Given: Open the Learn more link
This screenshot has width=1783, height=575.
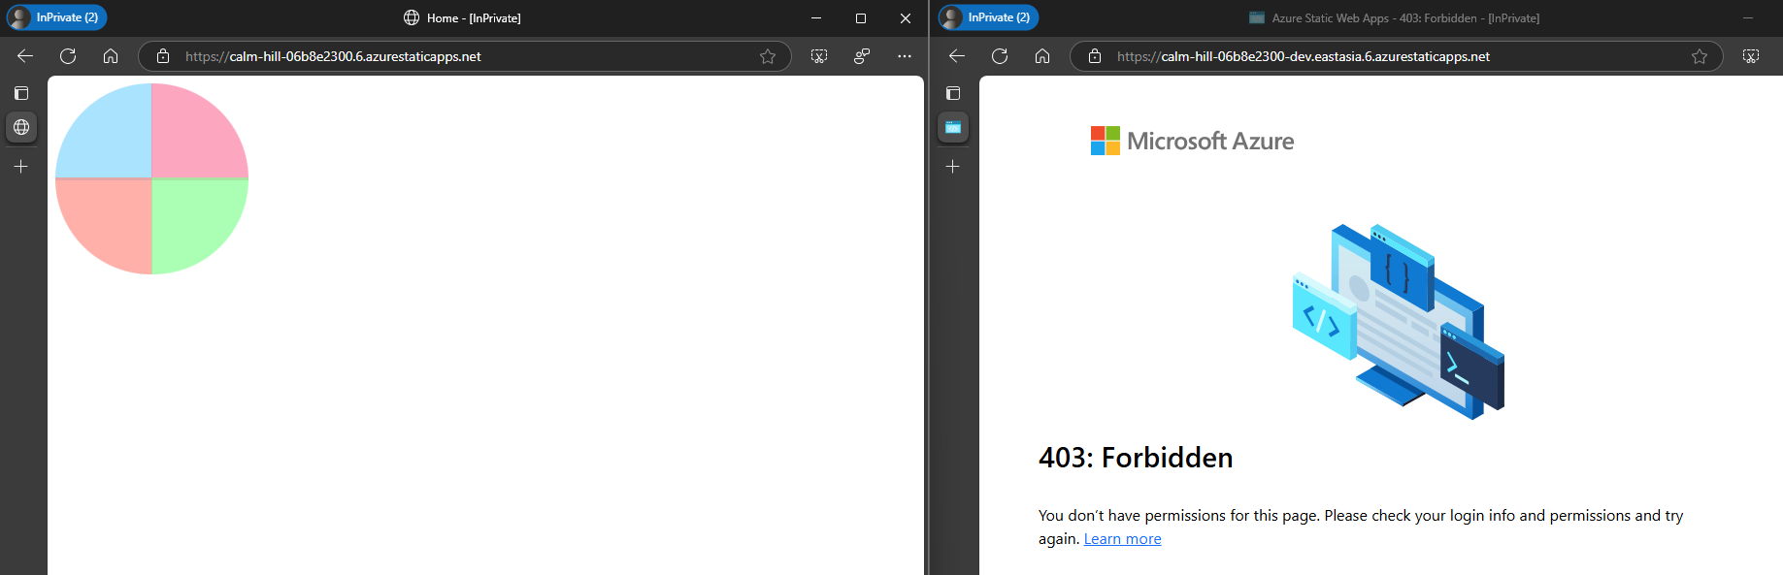Looking at the screenshot, I should pyautogui.click(x=1122, y=539).
